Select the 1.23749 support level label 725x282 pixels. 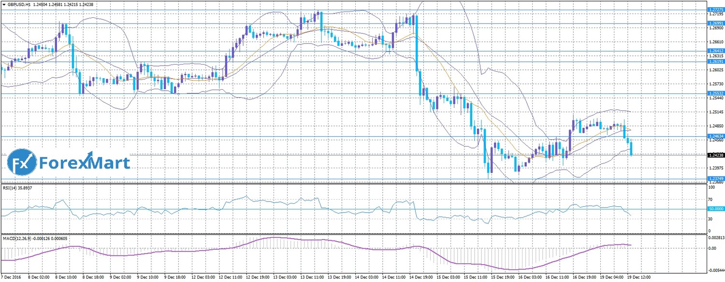click(715, 178)
